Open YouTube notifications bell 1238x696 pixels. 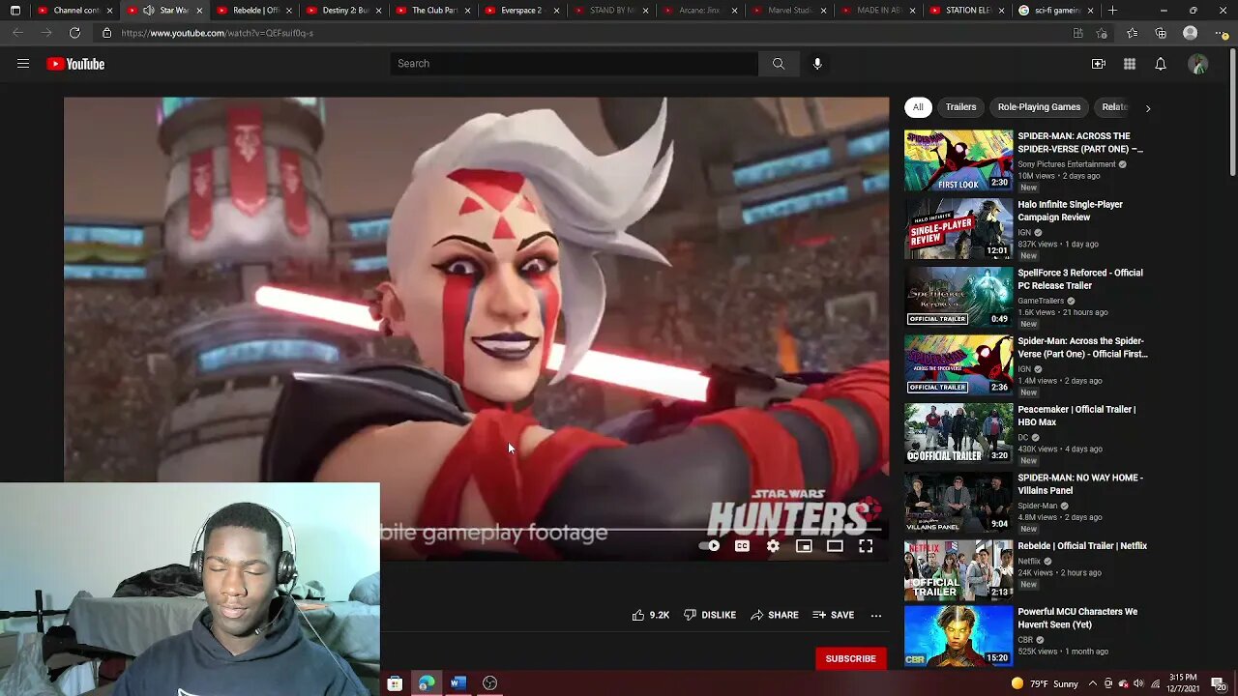point(1161,64)
